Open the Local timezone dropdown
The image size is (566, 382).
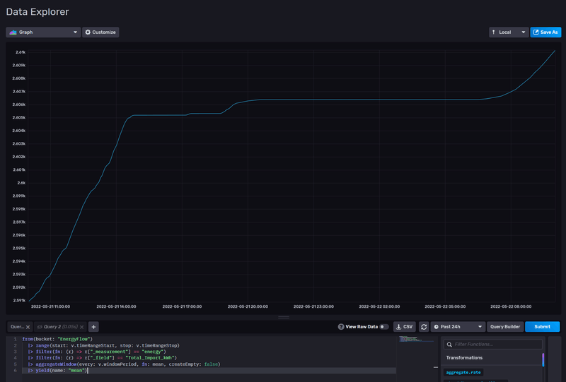(508, 32)
